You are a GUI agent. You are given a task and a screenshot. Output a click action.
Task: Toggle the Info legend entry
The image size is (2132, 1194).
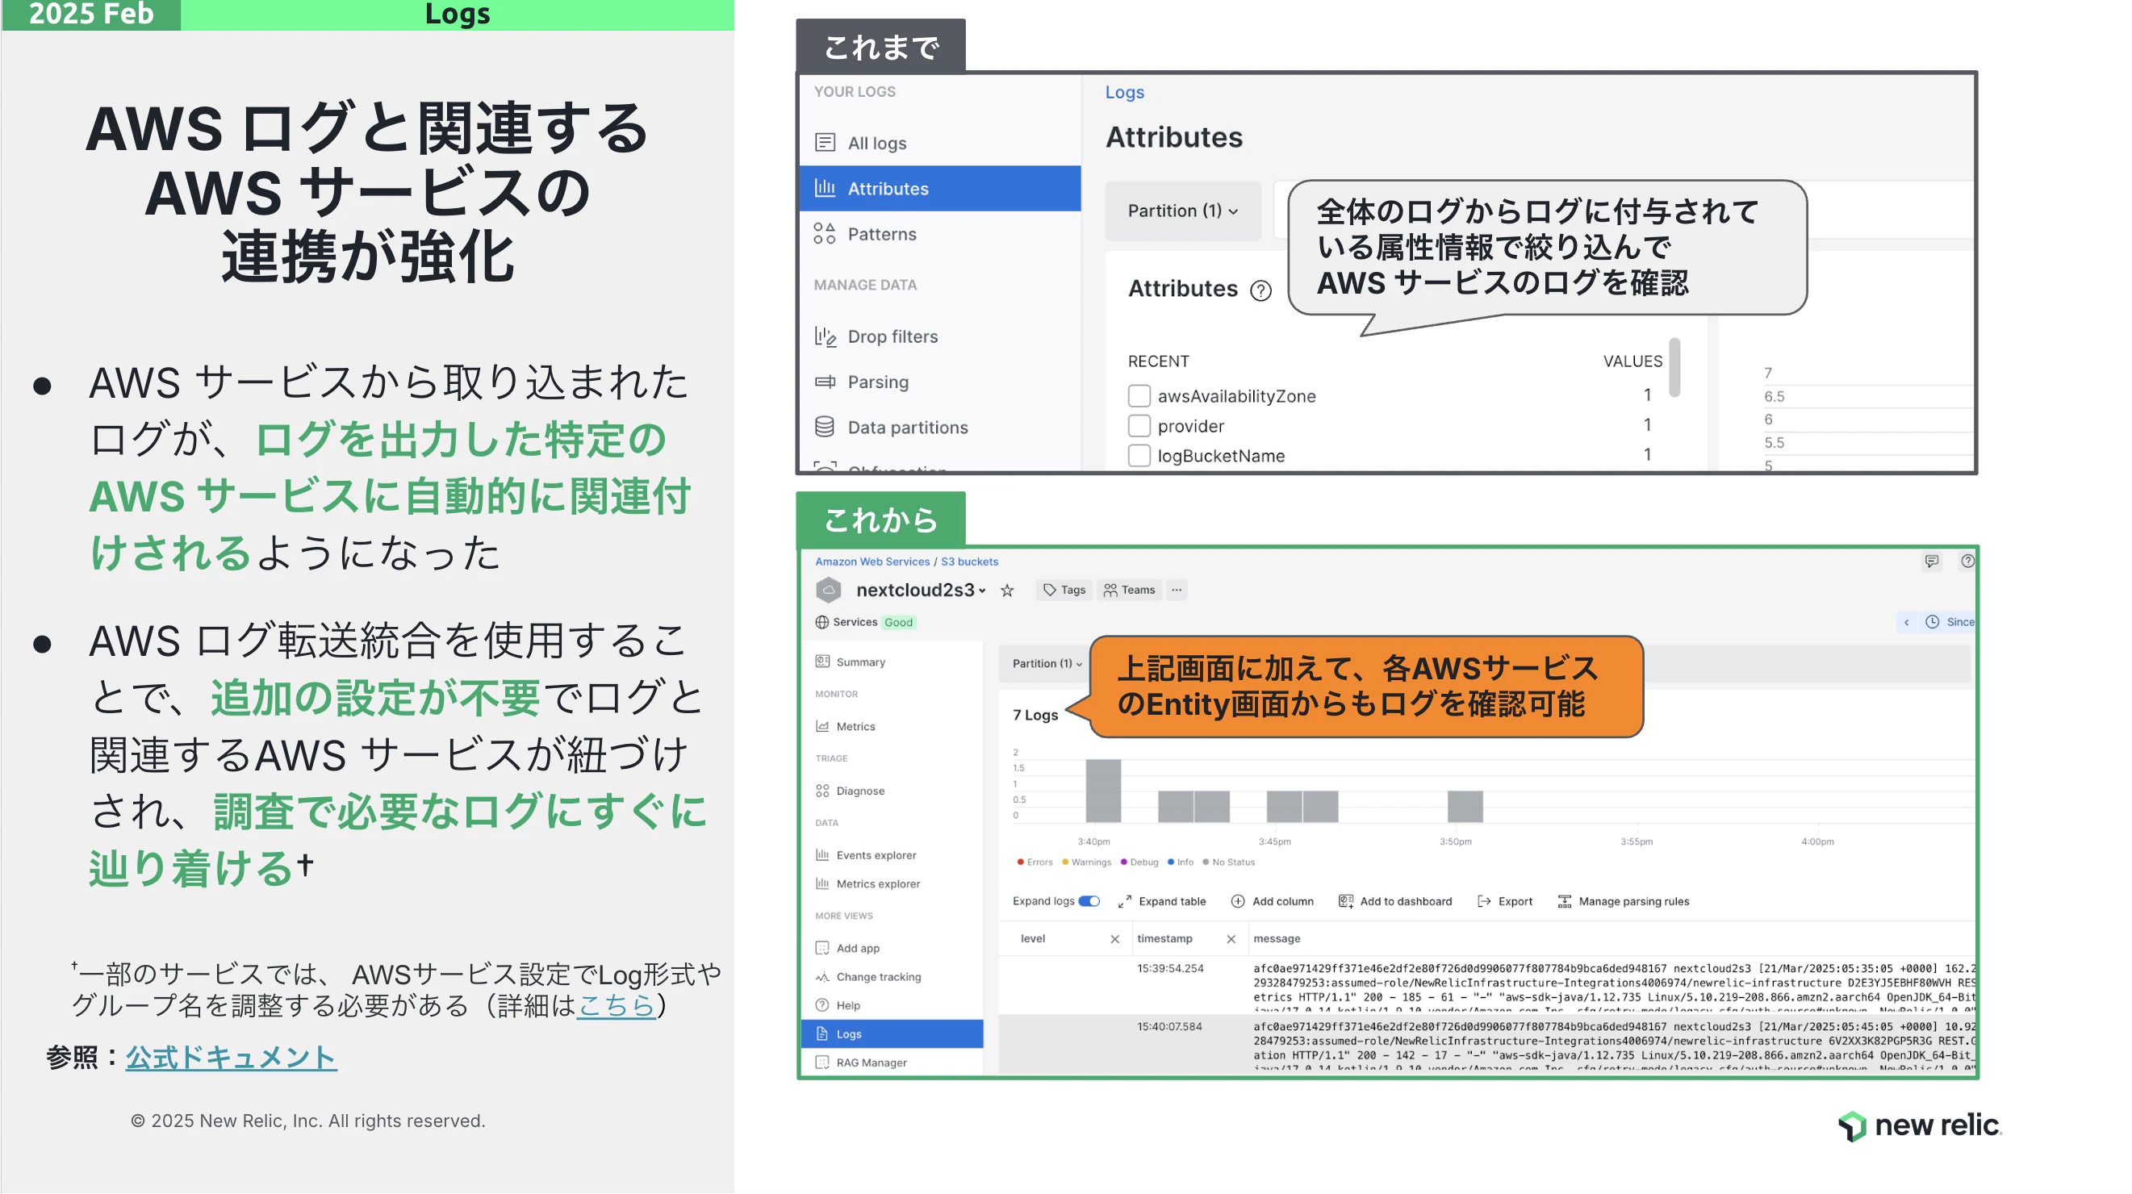(1181, 862)
